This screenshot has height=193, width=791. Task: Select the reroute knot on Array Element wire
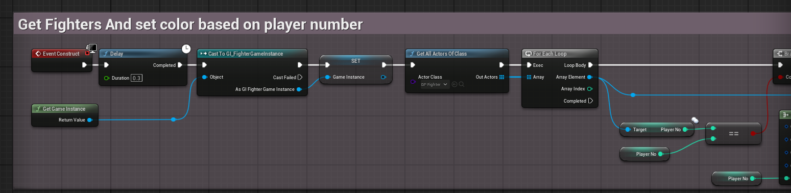point(633,95)
